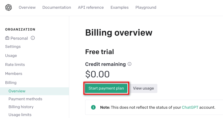Click the OpenAI logo icon
This screenshot has width=223, height=118.
coord(9,7)
